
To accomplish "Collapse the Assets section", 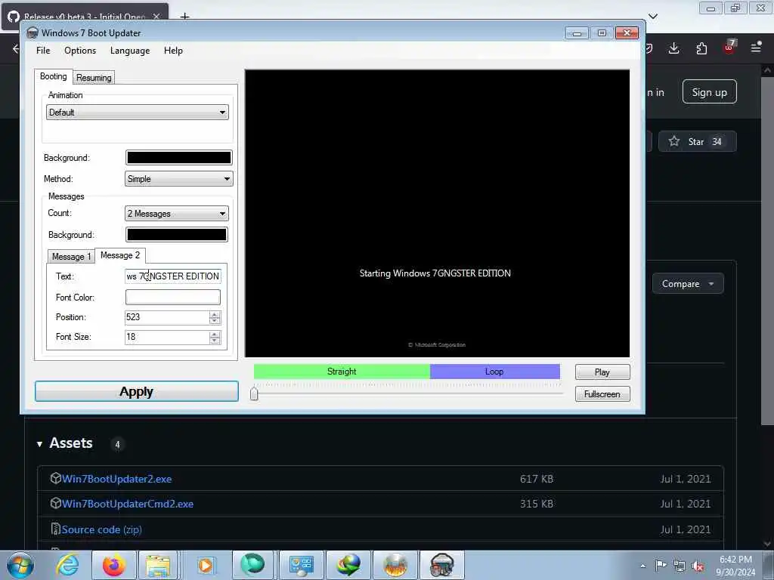I will pos(65,443).
